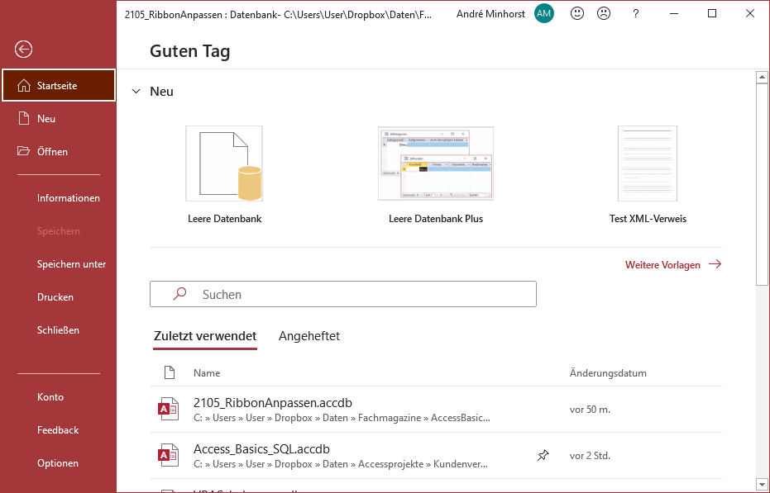Viewport: 770px width, 493px height.
Task: Click the smiley face feedback icon
Action: point(577,14)
